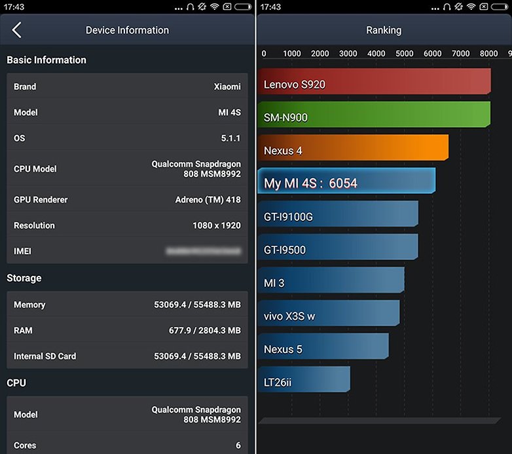Tap the Basic Information section heading
This screenshot has height=454, width=512.
click(46, 60)
